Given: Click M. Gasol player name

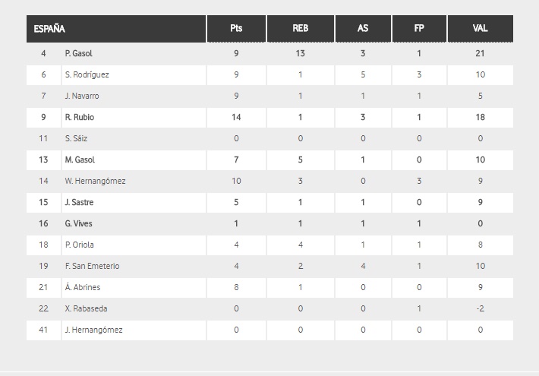Looking at the screenshot, I should (80, 160).
